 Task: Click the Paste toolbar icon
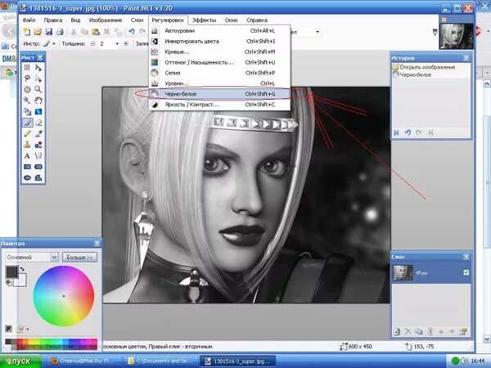pyautogui.click(x=96, y=32)
